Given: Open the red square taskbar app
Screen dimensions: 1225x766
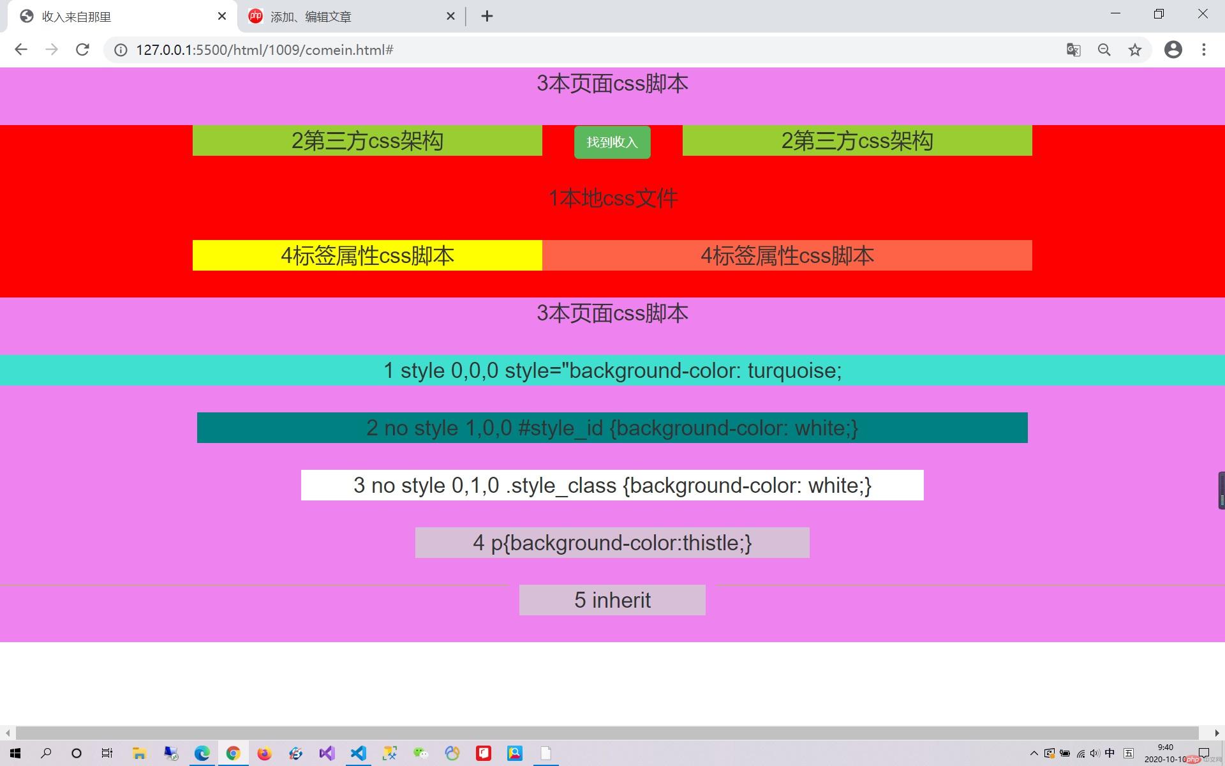Looking at the screenshot, I should click(484, 753).
